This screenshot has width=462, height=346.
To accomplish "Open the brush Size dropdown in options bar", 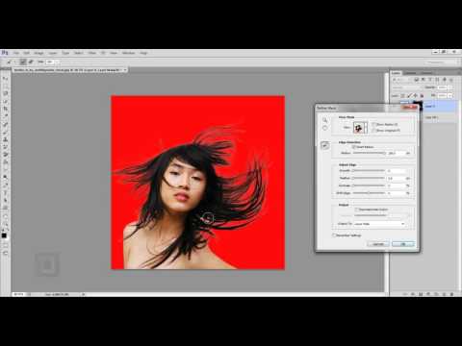I will (57, 62).
